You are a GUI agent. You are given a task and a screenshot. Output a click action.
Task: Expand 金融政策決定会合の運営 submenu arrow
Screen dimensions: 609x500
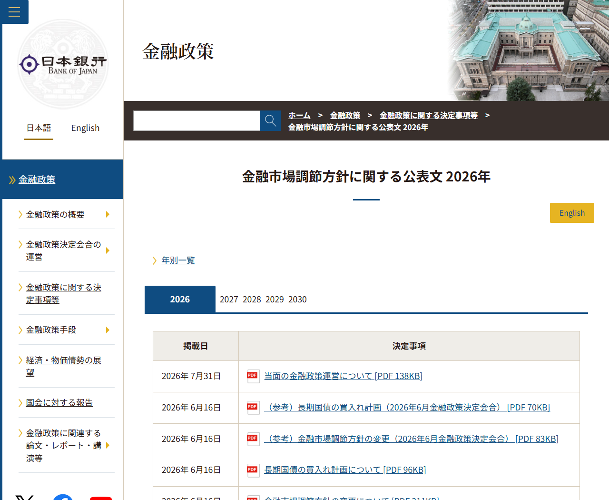tap(108, 250)
